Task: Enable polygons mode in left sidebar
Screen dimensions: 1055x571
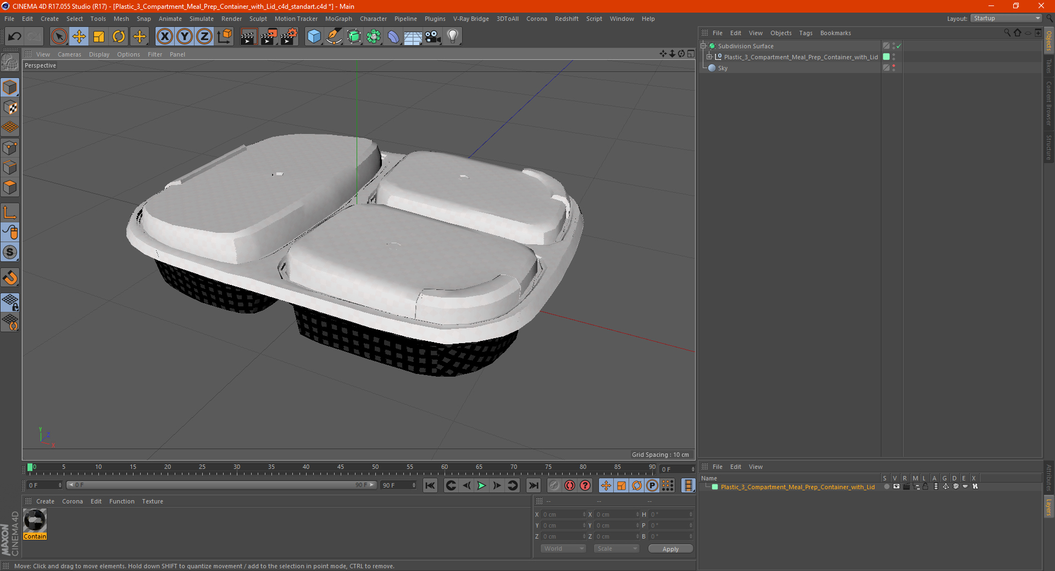Action: pos(10,187)
